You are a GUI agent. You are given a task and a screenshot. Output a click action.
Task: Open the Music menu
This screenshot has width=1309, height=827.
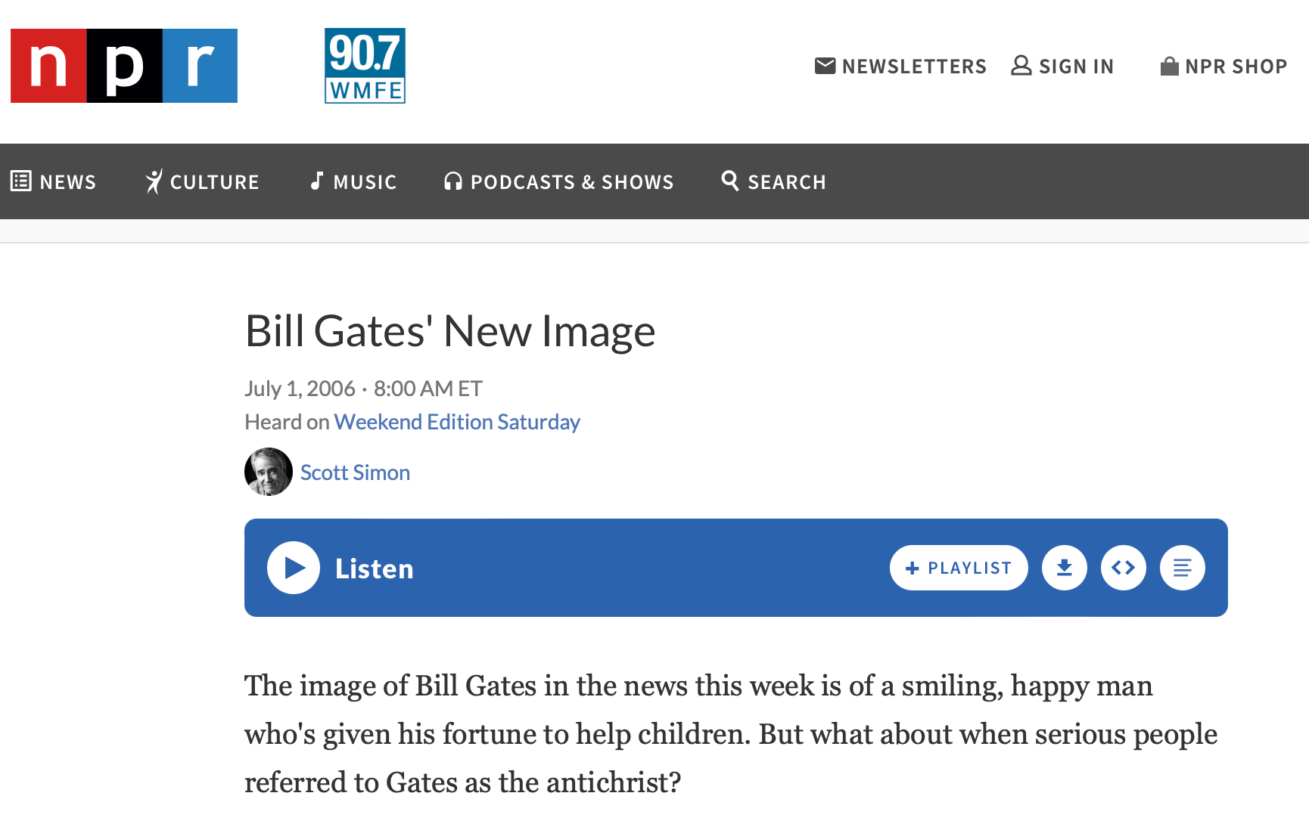pos(353,181)
